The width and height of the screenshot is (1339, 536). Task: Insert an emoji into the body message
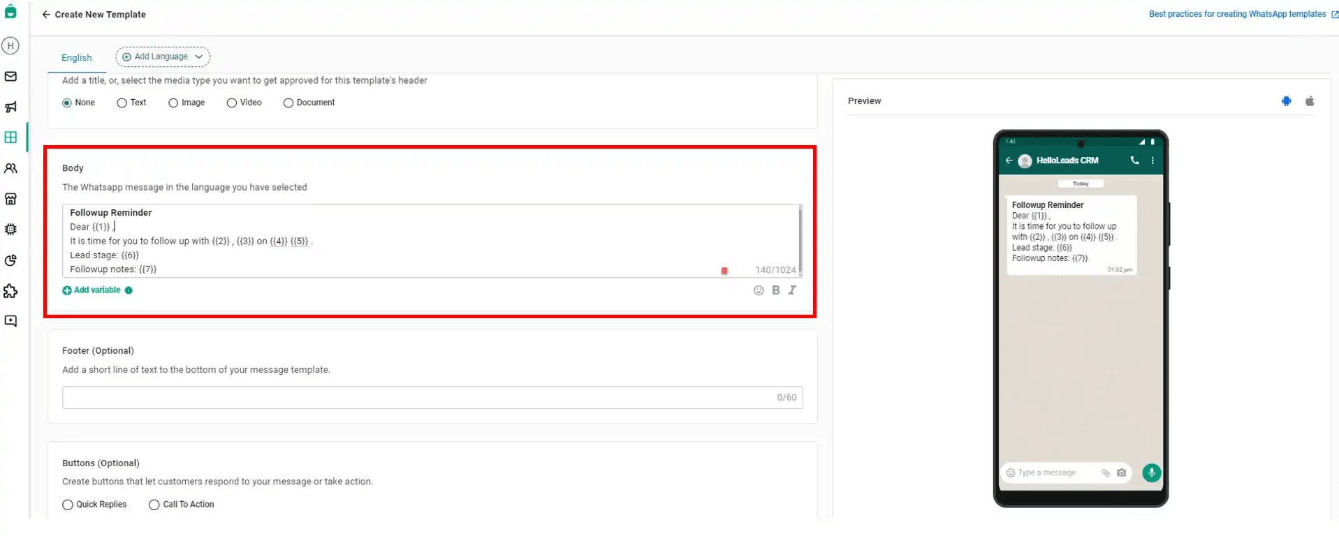point(759,290)
